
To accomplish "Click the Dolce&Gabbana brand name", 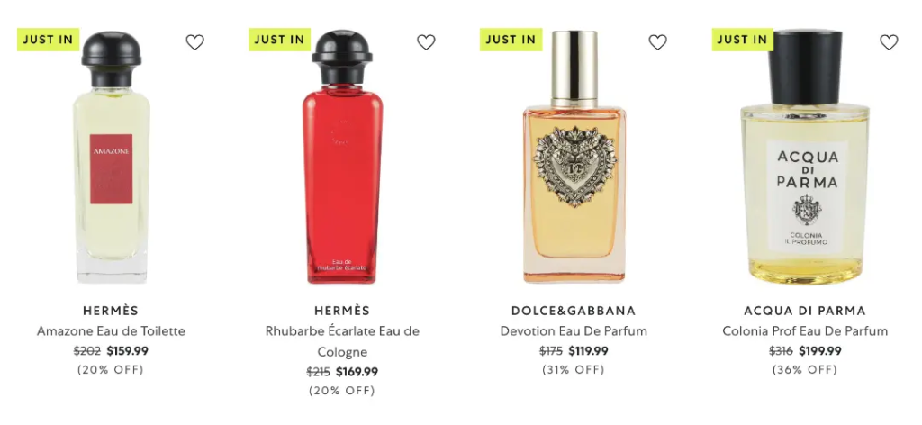I will pyautogui.click(x=574, y=311).
